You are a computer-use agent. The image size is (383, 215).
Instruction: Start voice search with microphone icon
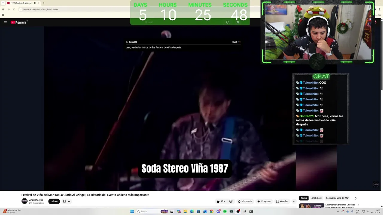click(x=238, y=22)
